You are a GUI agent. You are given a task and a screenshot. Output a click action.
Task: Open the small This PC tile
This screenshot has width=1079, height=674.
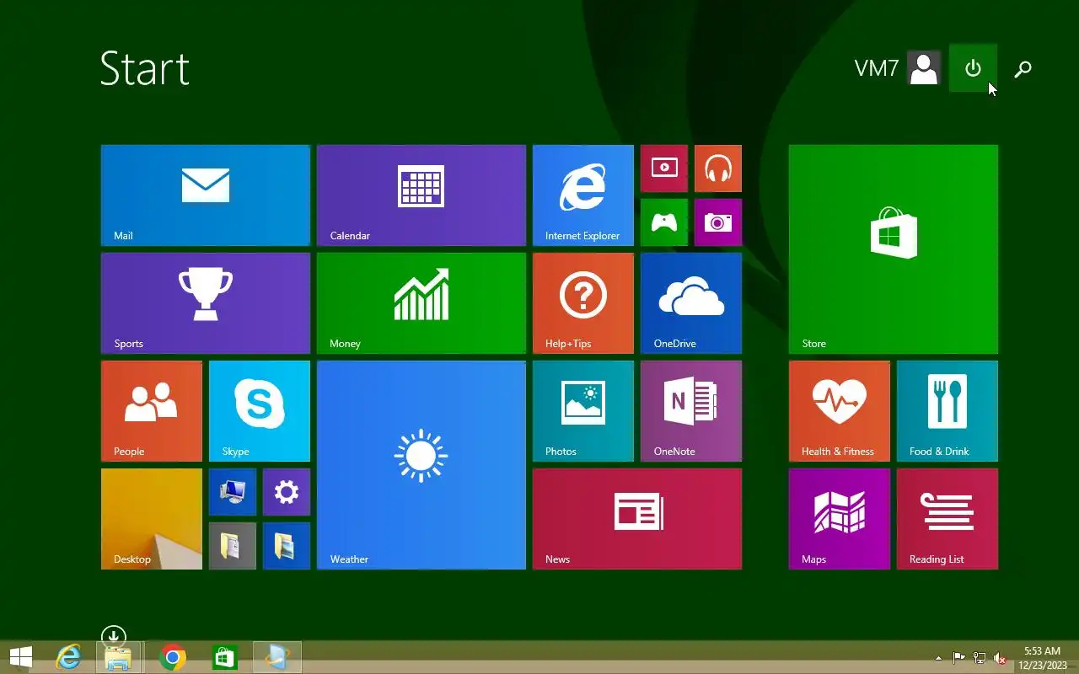[233, 492]
